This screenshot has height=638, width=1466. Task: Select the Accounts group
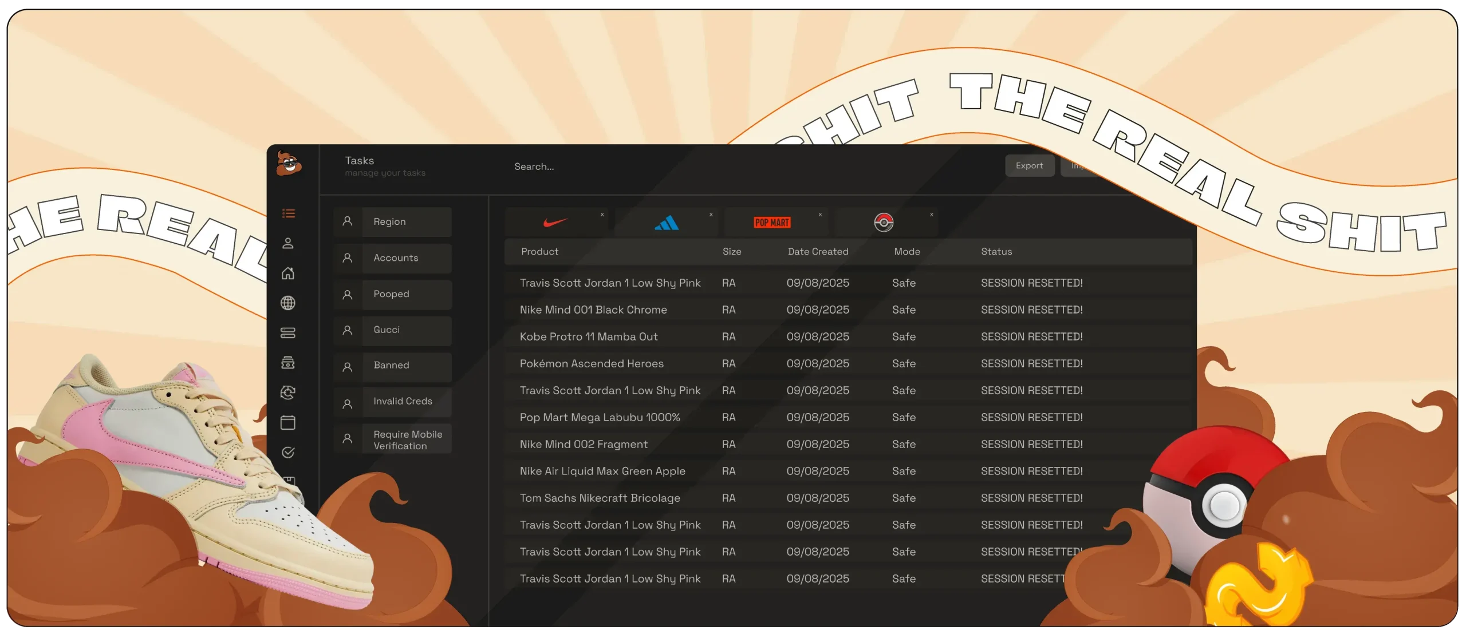393,258
